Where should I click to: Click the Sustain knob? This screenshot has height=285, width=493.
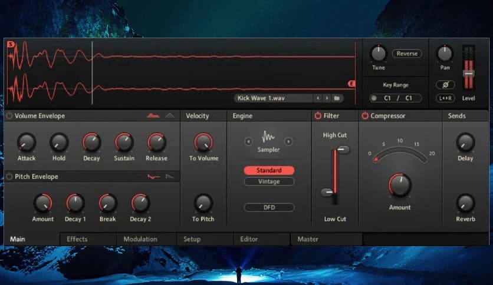click(x=124, y=142)
